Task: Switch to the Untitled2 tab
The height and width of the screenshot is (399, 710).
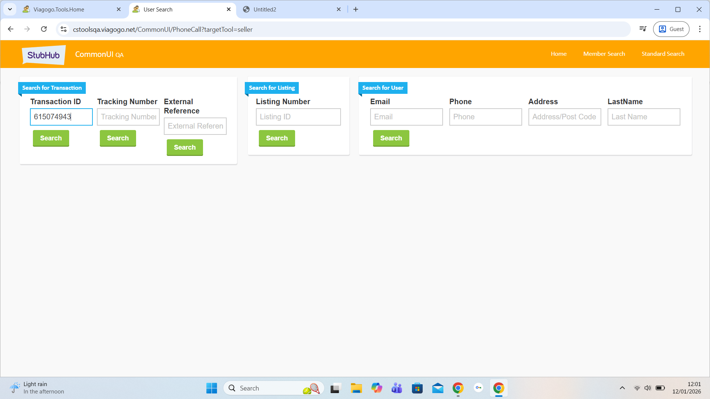Action: click(x=265, y=10)
